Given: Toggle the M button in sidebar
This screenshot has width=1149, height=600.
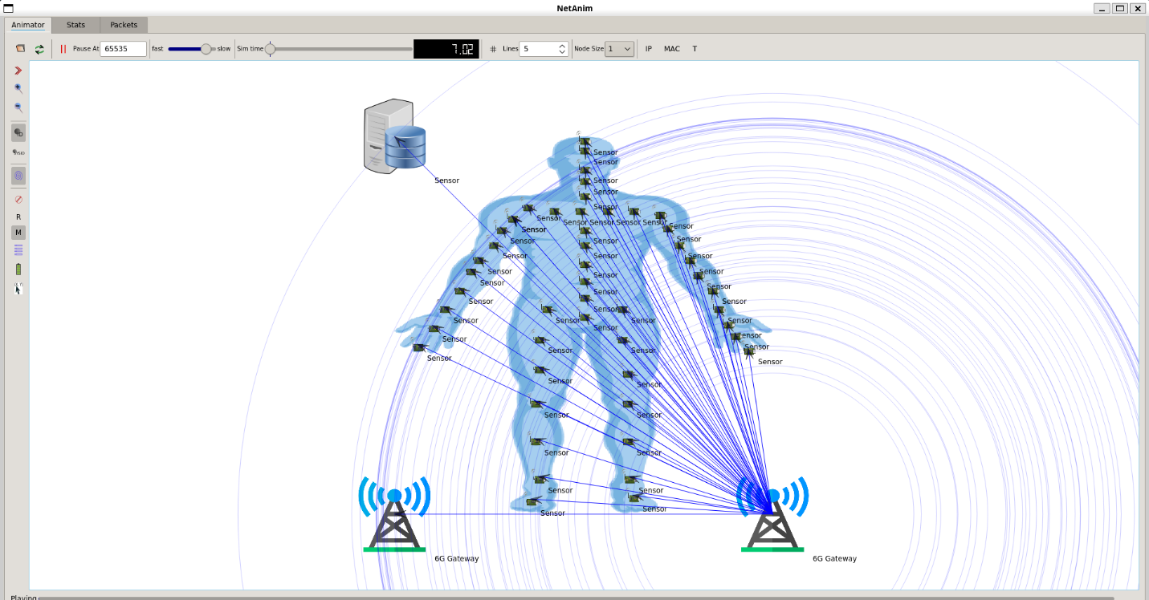Looking at the screenshot, I should [x=18, y=233].
